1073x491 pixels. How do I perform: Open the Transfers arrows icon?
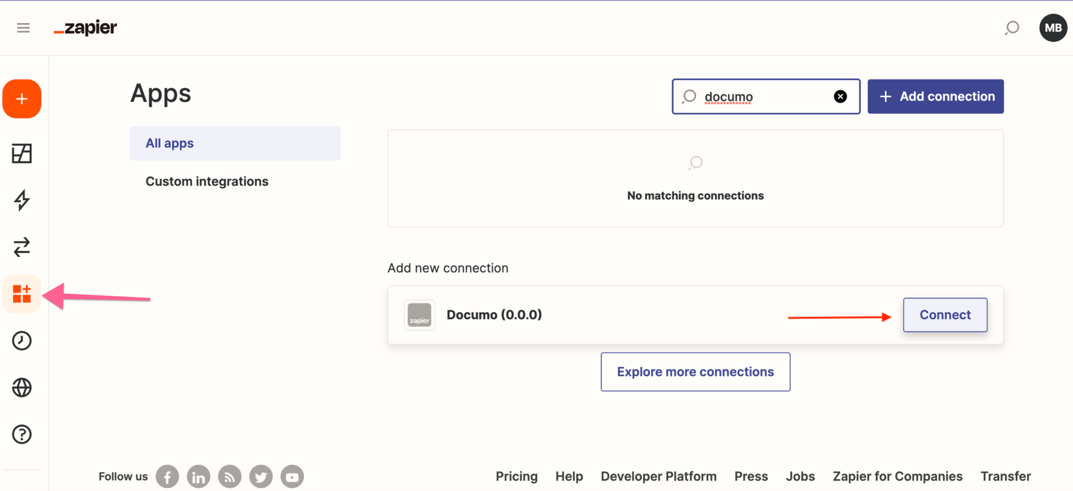click(22, 247)
